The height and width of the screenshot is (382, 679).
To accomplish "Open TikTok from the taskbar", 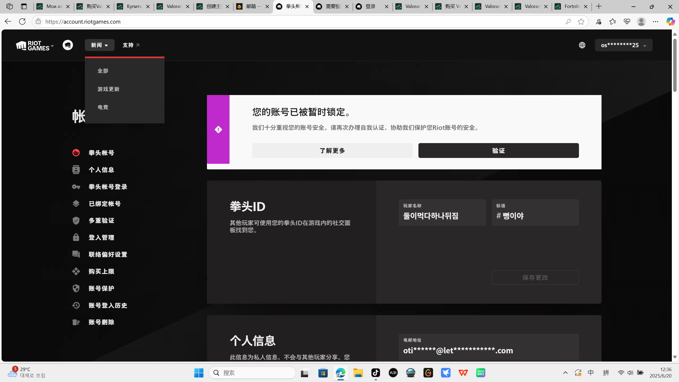I will point(375,373).
